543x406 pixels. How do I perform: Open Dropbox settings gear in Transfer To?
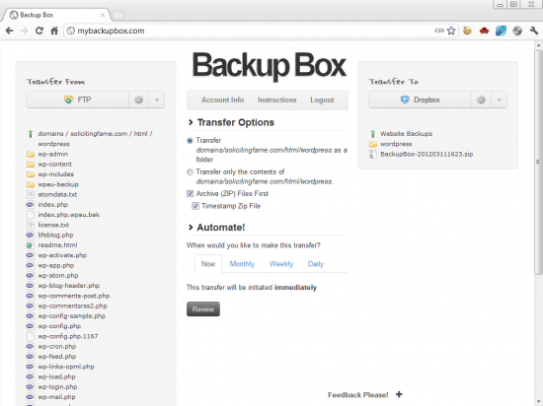pyautogui.click(x=481, y=100)
